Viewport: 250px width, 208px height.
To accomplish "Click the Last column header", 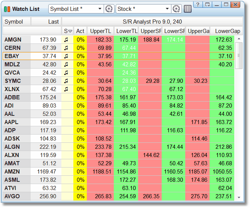I will pyautogui.click(x=46, y=22).
